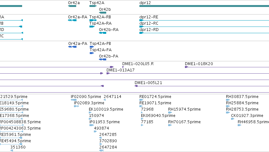269x152 pixels.
Task: Click the Or42b gene label
Action: pyautogui.click(x=105, y=9)
